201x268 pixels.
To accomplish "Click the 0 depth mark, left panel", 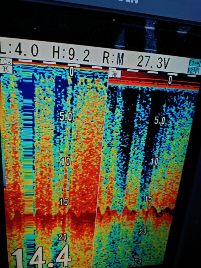I will tap(71, 71).
